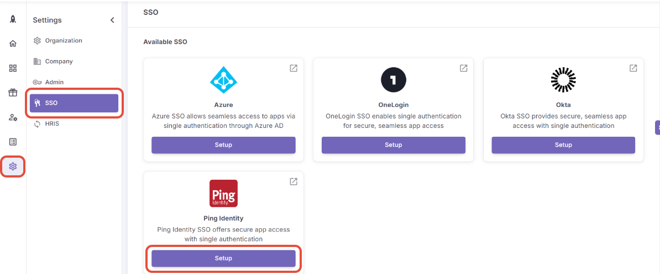
Task: Click Setup button for OneLogin
Action: [393, 145]
